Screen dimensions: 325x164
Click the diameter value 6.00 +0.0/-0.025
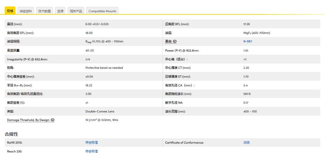97,24
